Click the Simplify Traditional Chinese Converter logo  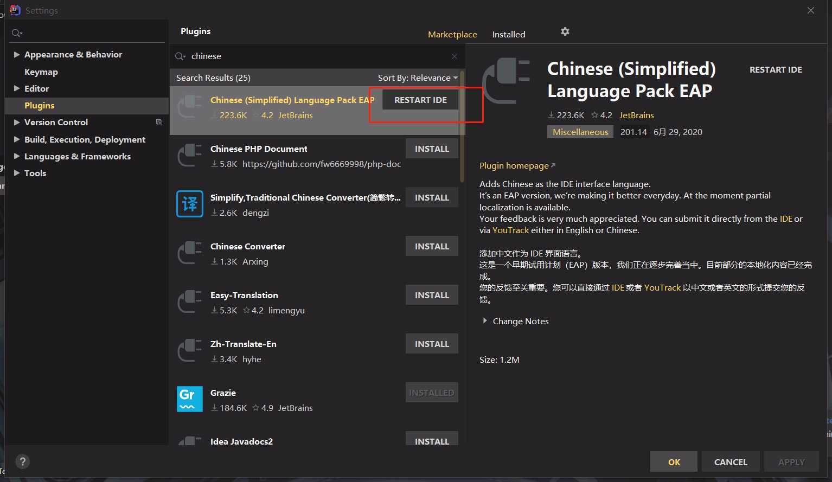click(190, 204)
